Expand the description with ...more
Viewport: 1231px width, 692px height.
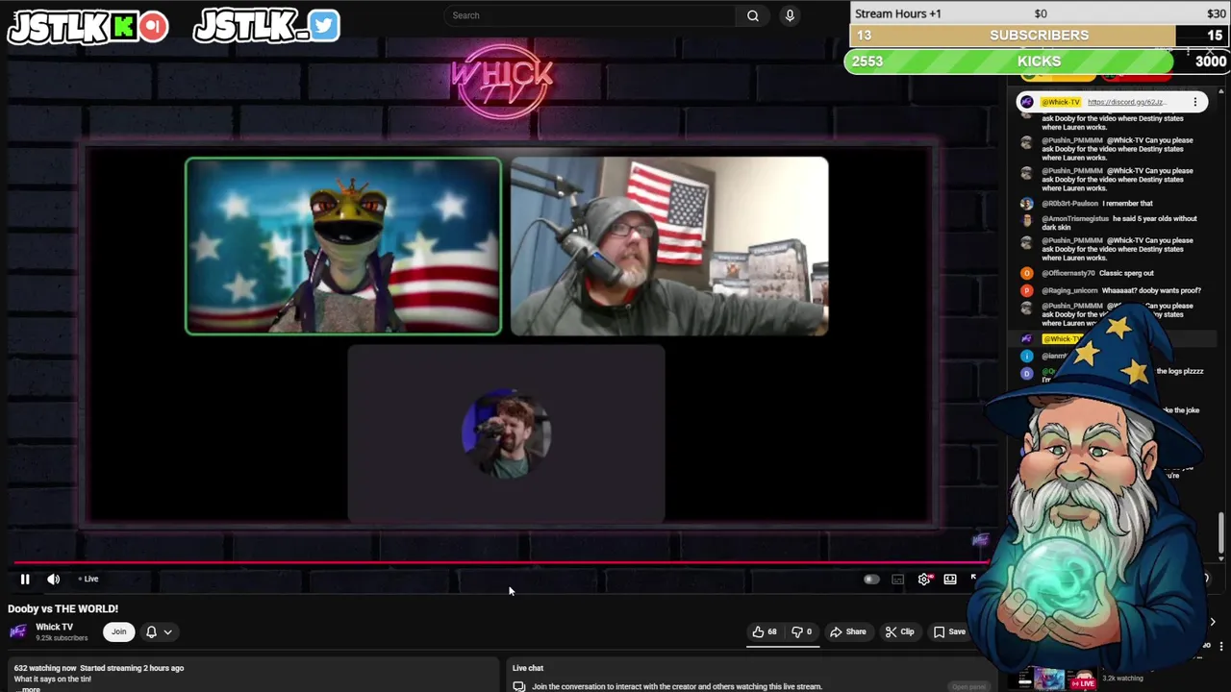(31, 689)
